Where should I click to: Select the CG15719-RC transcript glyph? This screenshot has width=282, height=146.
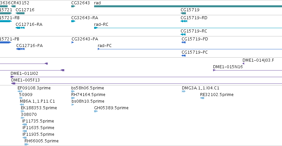coord(183,34)
